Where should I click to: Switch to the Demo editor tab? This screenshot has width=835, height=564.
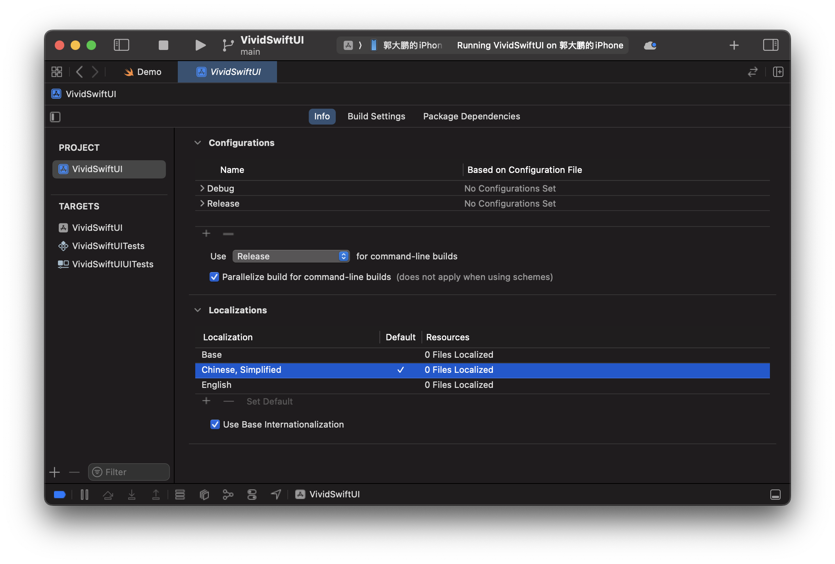coord(143,72)
